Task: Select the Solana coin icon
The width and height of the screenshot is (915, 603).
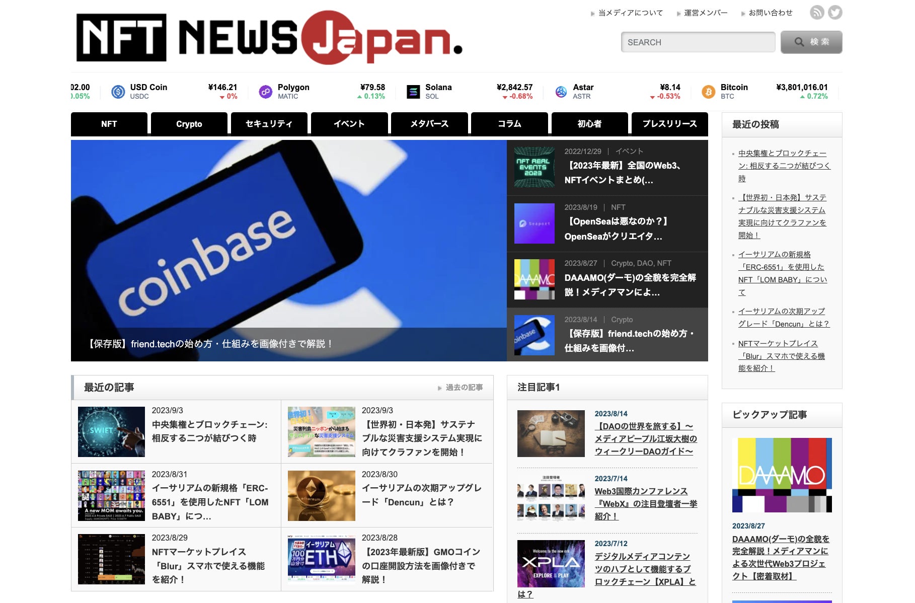Action: click(x=413, y=92)
